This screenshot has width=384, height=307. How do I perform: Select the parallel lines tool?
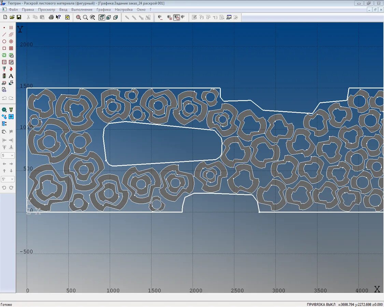[x=11, y=34]
